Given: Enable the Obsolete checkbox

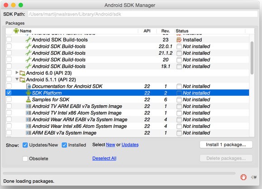Looking at the screenshot, I should 25,158.
